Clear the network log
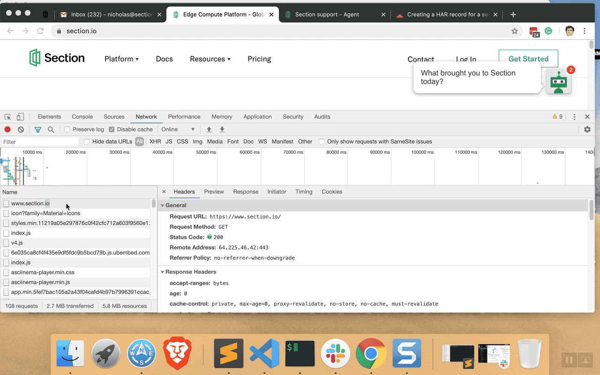Viewport: 600px width, 375px height. pyautogui.click(x=21, y=129)
